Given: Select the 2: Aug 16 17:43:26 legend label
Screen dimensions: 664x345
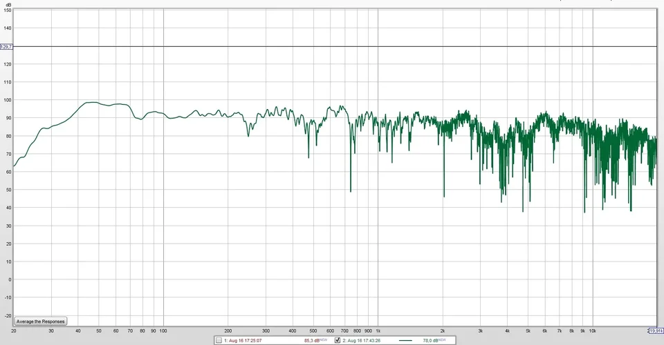Looking at the screenshot, I should point(361,341).
